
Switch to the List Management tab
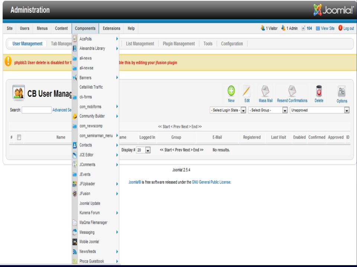(140, 44)
